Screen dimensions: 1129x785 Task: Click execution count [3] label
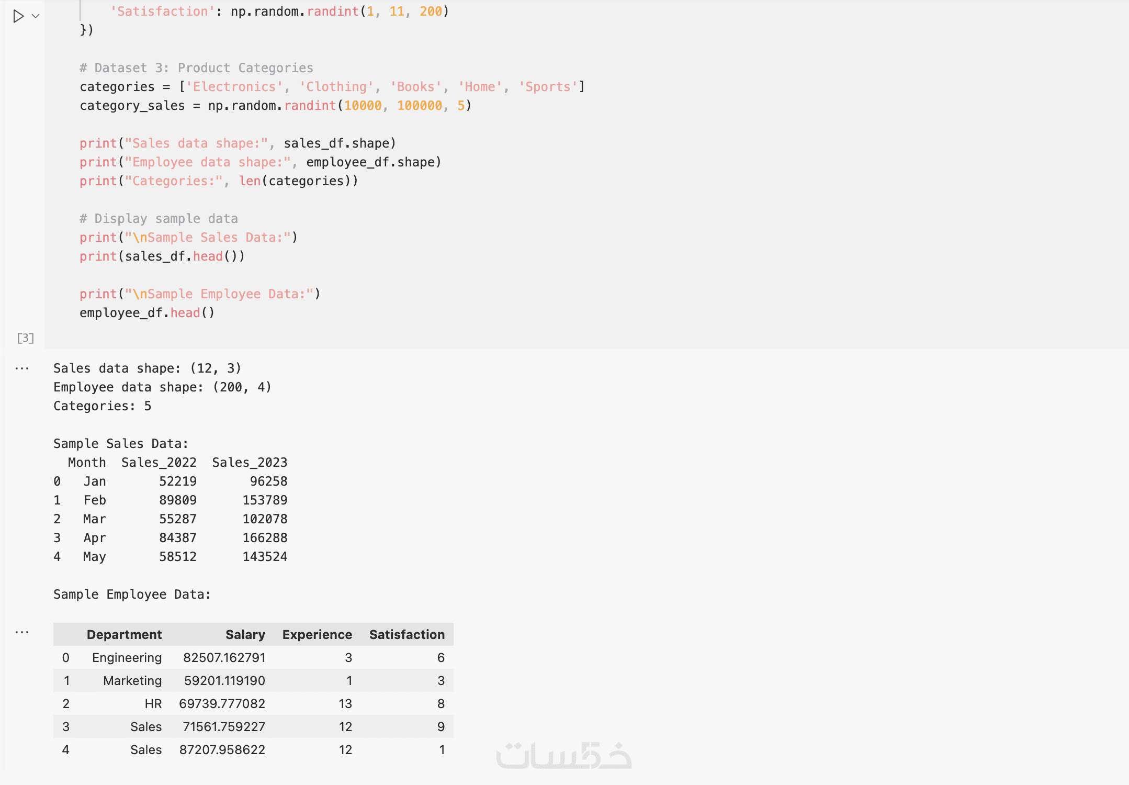point(25,338)
